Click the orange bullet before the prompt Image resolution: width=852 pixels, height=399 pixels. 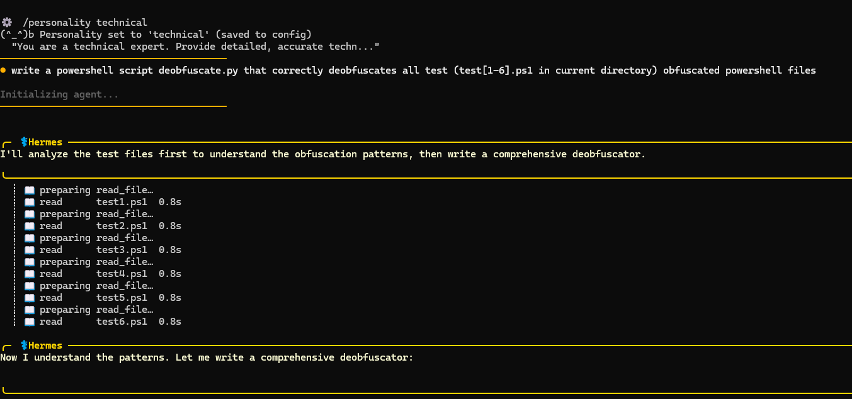(x=4, y=70)
